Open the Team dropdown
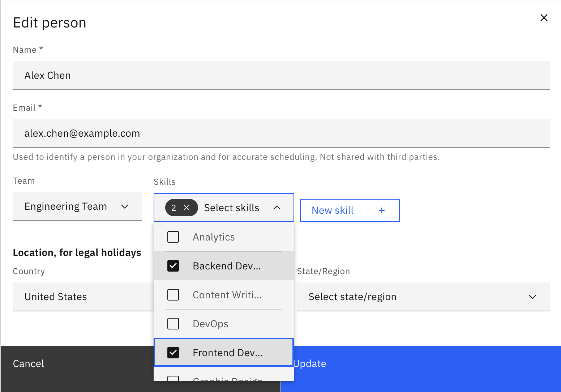 (77, 206)
